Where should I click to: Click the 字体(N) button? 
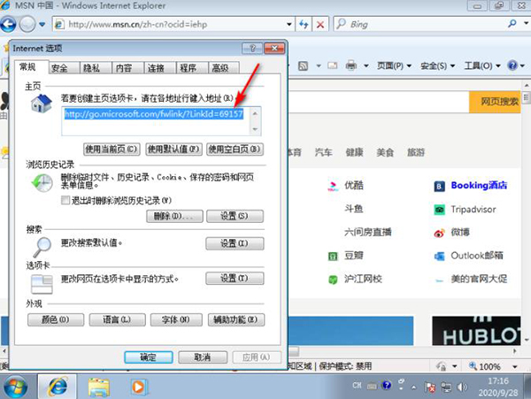tap(176, 319)
